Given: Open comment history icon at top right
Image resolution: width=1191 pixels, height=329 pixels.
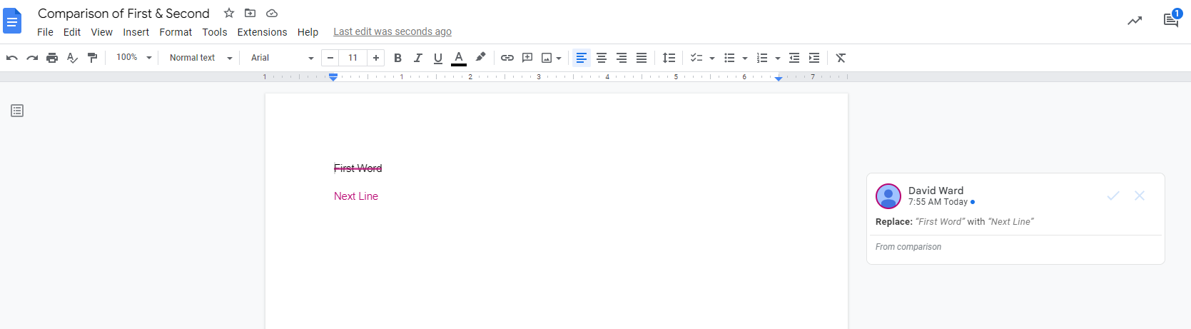Looking at the screenshot, I should pos(1171,20).
